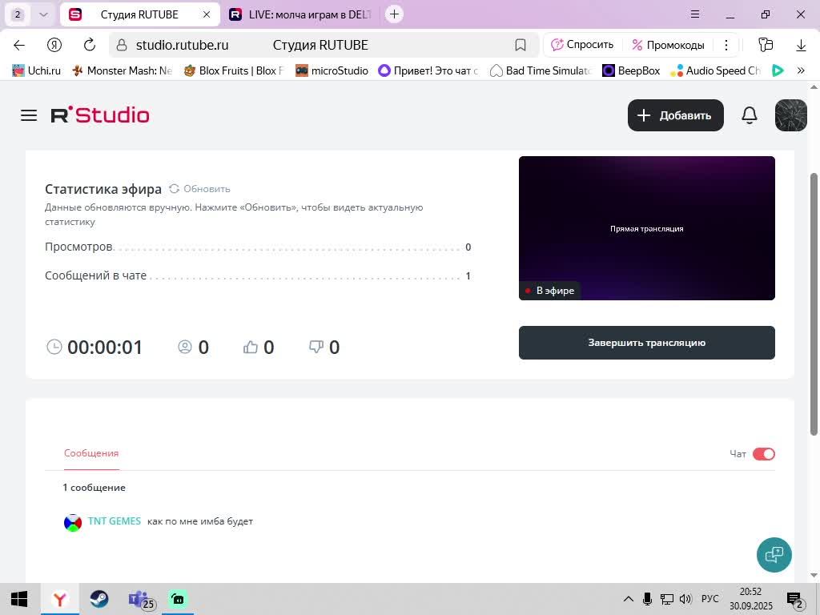Click the green app icon in taskbar
The image size is (820, 615).
[x=178, y=599]
